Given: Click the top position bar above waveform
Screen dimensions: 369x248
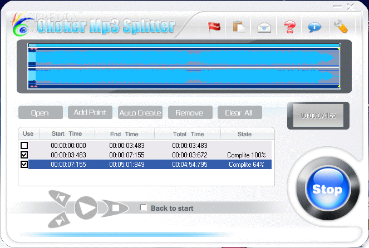Looking at the screenshot, I should click(184, 45).
